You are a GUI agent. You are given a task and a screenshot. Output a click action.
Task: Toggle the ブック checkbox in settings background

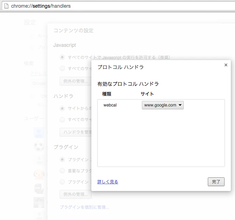click(x=32, y=47)
